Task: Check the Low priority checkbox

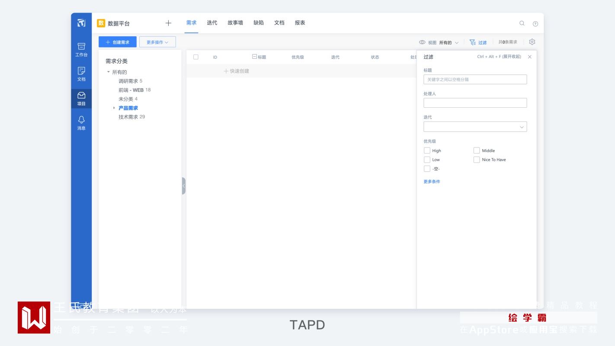Action: coord(427,160)
